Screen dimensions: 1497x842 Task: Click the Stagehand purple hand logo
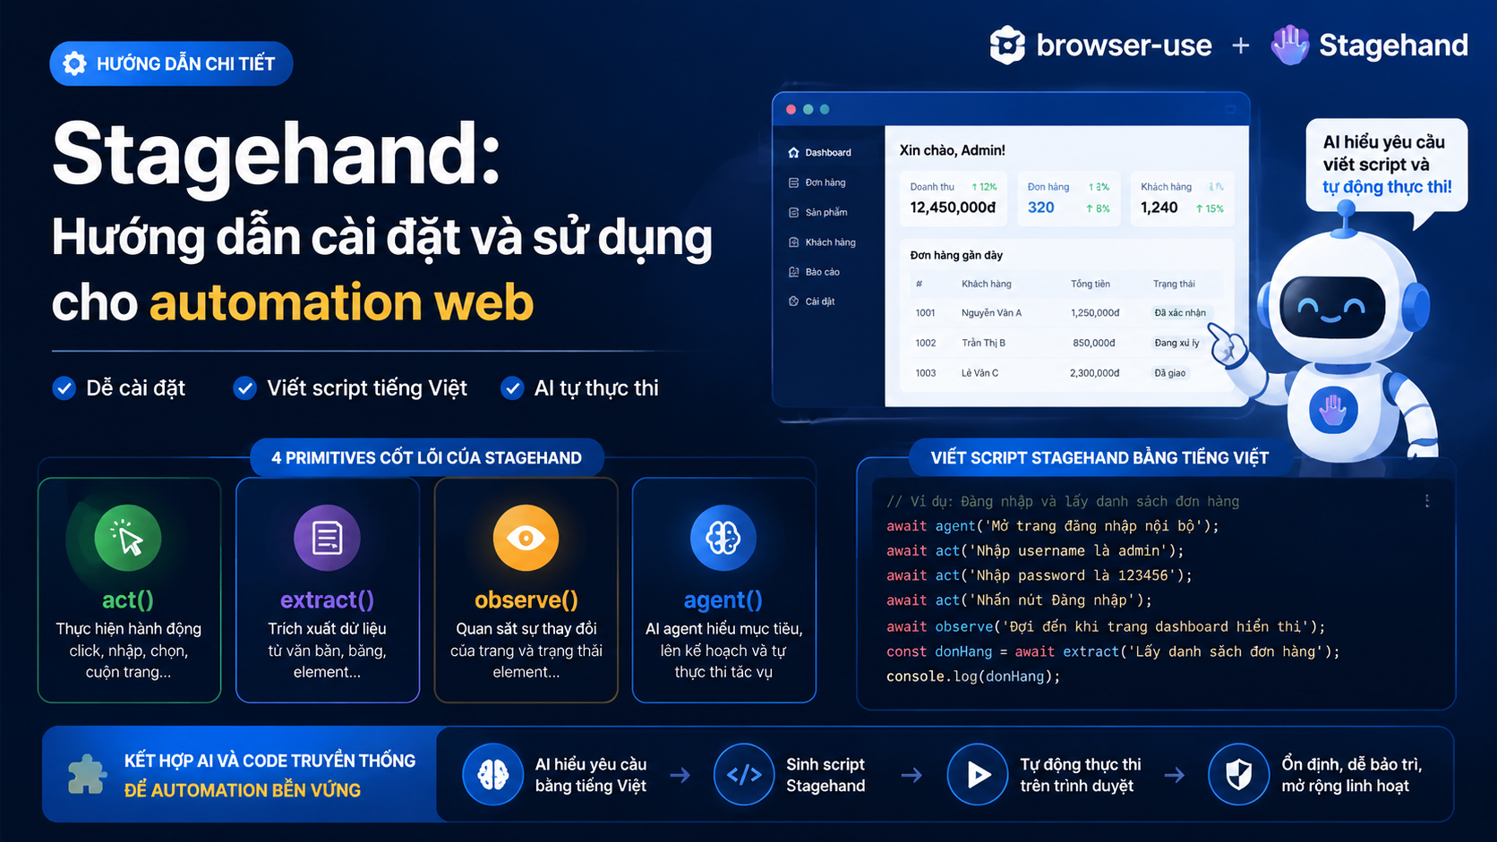click(1290, 45)
